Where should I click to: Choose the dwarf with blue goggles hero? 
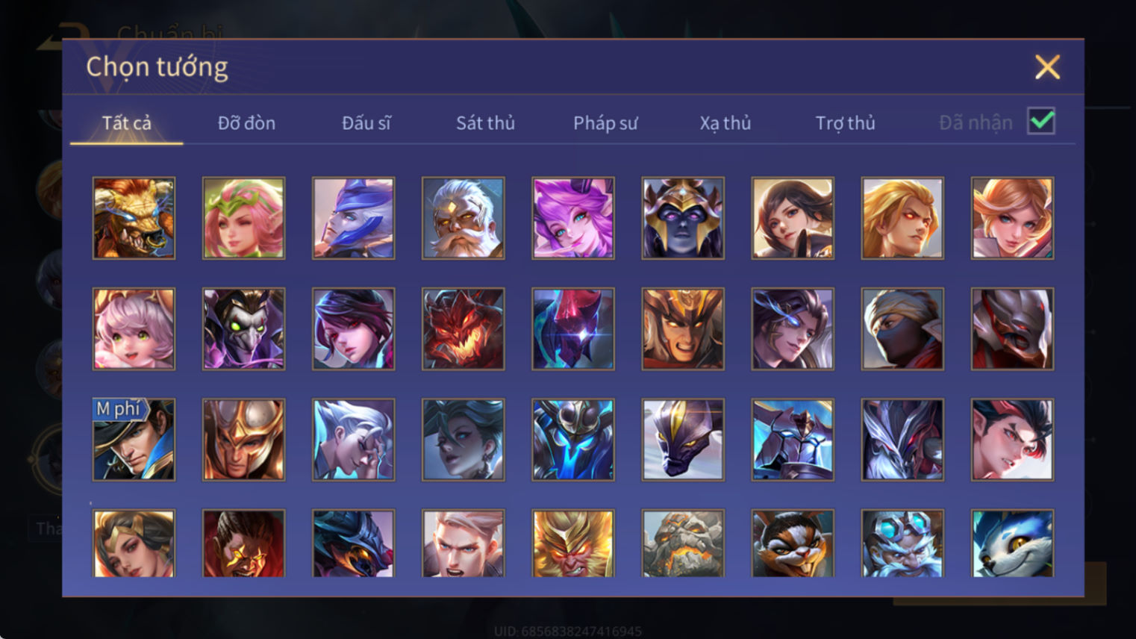click(x=902, y=543)
